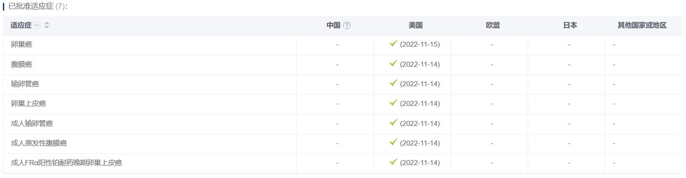Click checkmark for 成人FRα阳性铂耐药晚期卵巢上皮癌 row
This screenshot has height=178, width=686.
pos(393,162)
